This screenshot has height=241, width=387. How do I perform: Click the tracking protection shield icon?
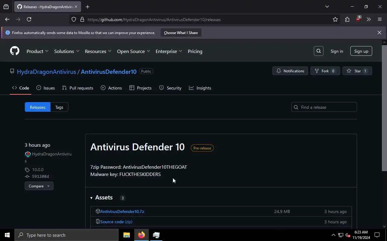point(74,19)
